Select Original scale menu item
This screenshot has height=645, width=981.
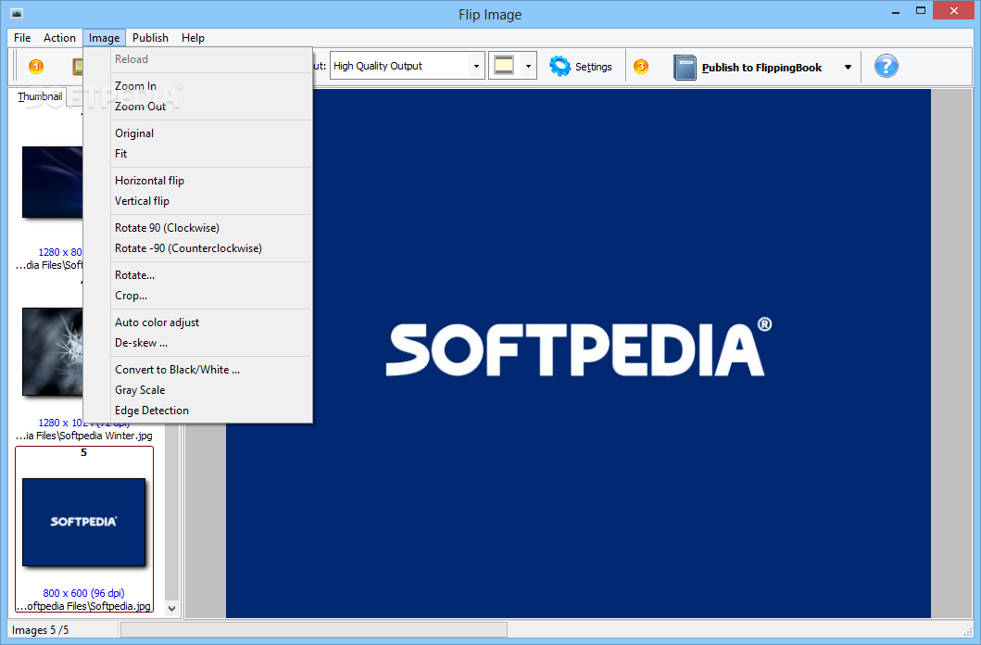197,133
